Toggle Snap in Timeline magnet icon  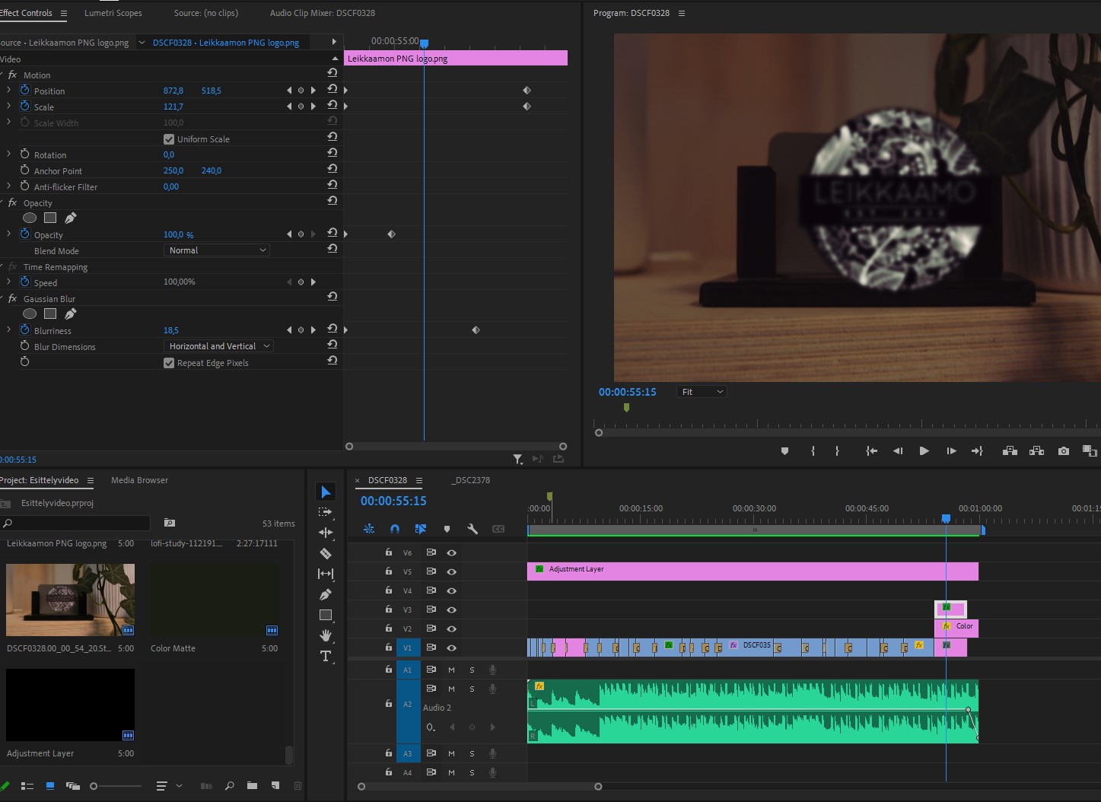pyautogui.click(x=394, y=529)
